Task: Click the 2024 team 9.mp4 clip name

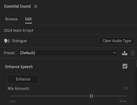Action: point(18,31)
